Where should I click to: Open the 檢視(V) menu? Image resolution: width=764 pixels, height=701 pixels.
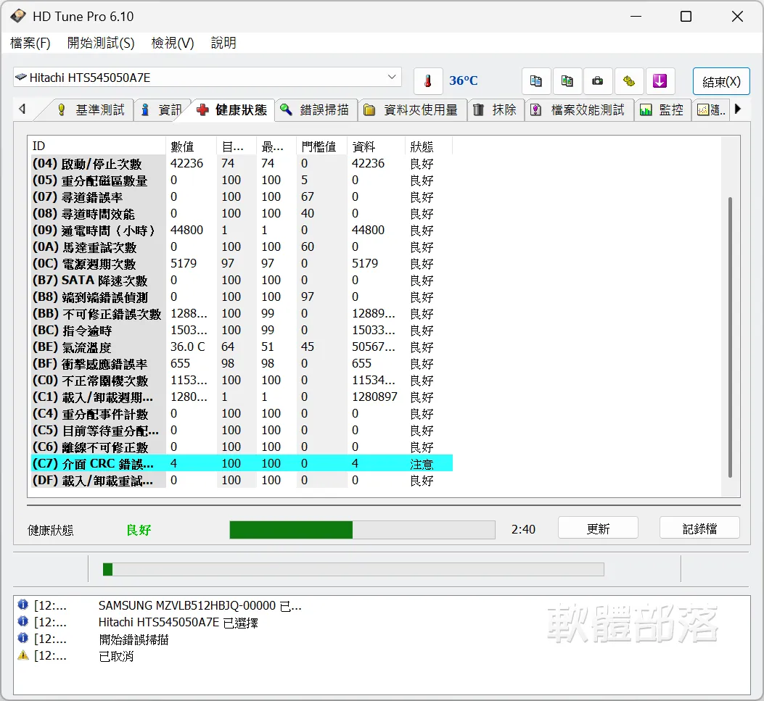coord(173,43)
